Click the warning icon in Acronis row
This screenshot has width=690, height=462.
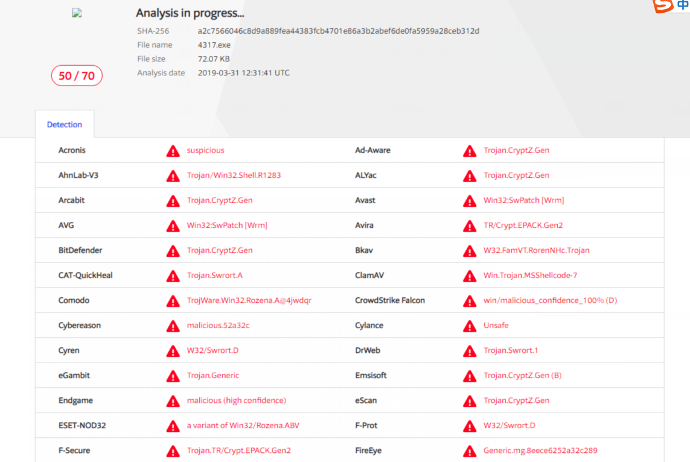click(173, 151)
